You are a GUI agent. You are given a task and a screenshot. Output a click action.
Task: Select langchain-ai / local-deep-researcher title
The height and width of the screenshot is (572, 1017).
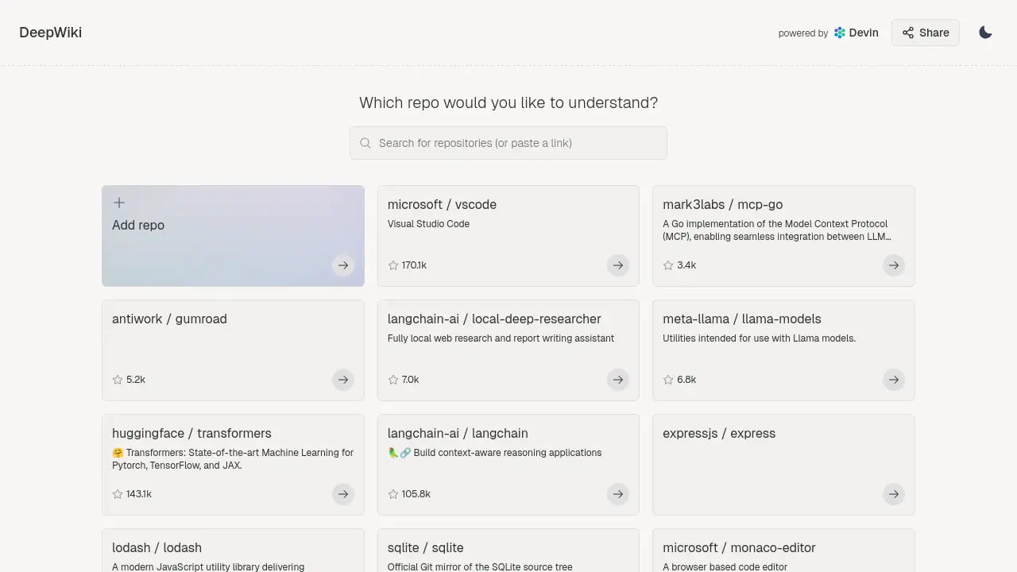(x=494, y=319)
